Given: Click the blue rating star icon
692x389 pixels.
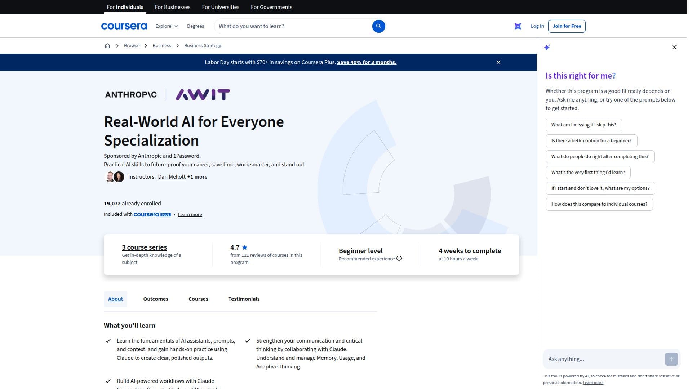Looking at the screenshot, I should tap(245, 247).
